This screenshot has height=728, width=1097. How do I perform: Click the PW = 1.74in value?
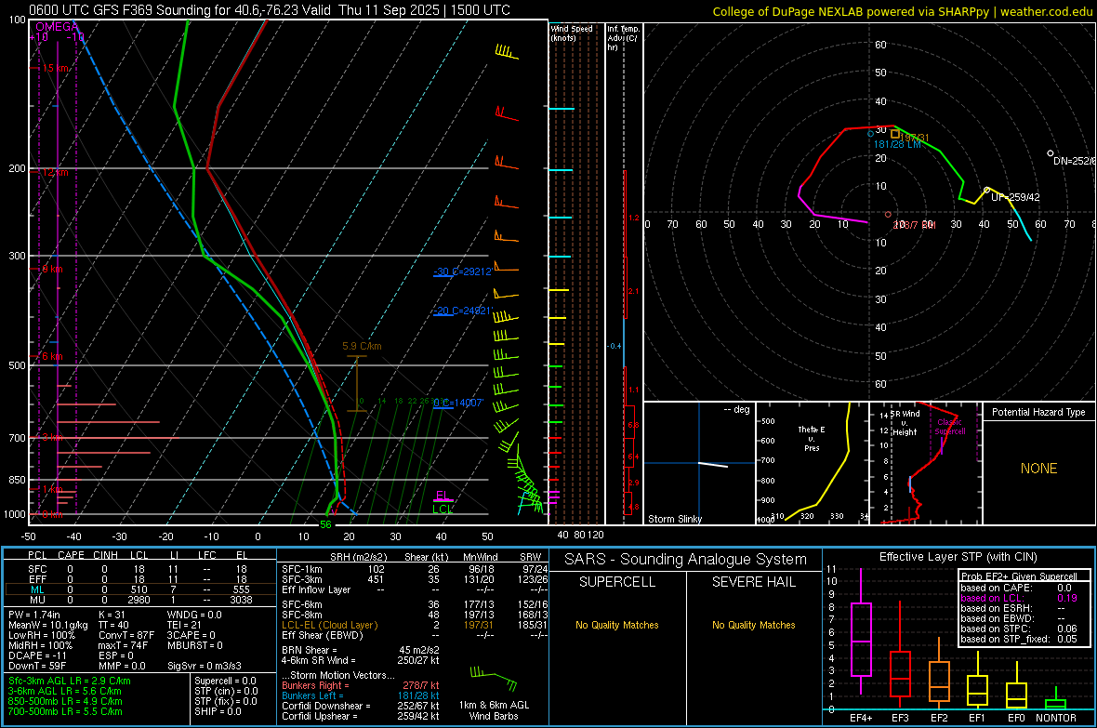[x=34, y=615]
